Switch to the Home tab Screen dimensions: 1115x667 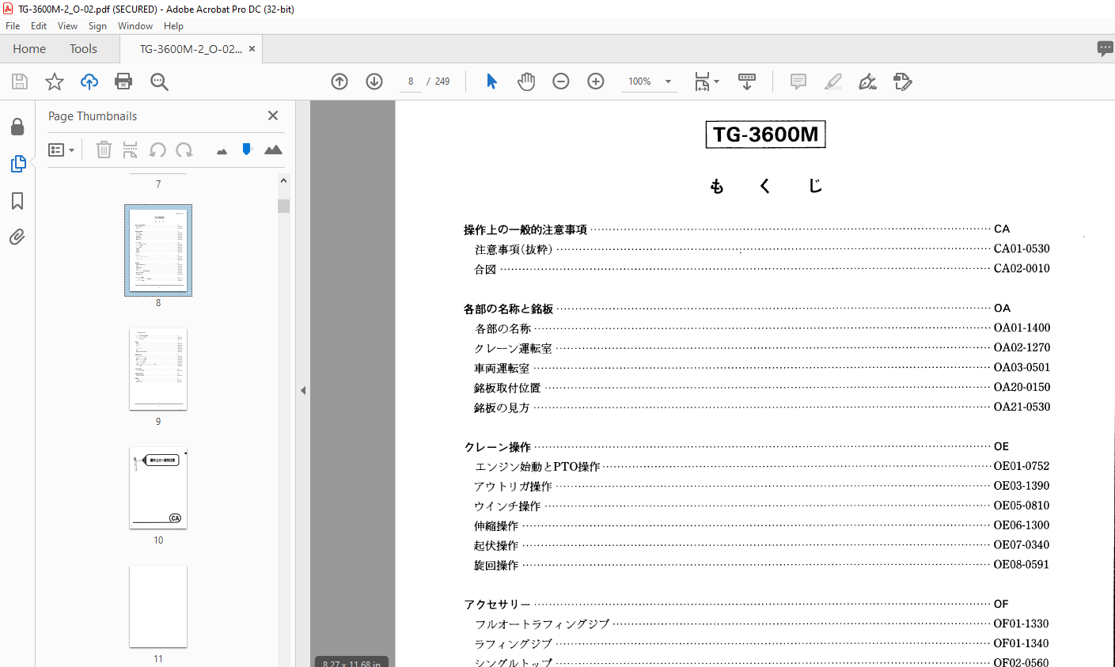[x=29, y=49]
